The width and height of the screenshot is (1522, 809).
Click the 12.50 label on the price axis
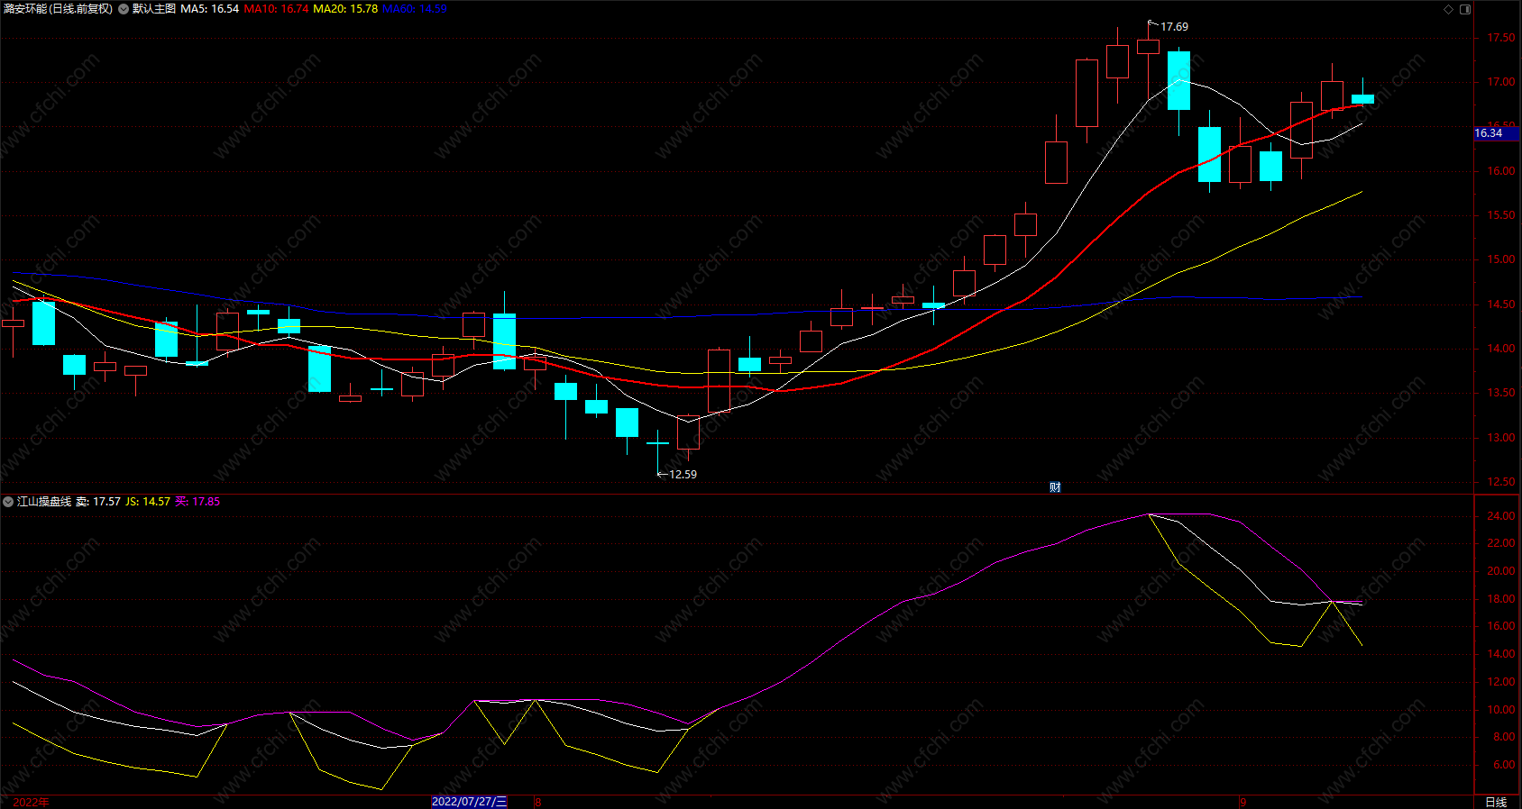(1500, 482)
